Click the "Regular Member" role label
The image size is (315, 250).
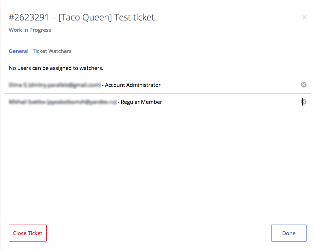click(x=141, y=102)
